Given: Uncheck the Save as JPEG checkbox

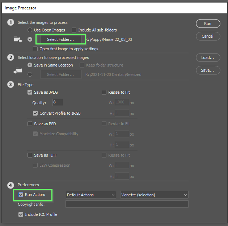Looking at the screenshot, I should 30,92.
